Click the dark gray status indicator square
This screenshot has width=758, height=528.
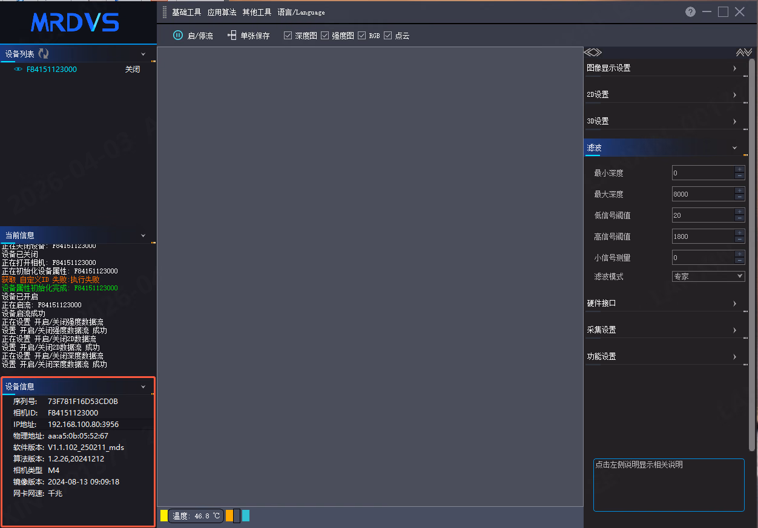coord(237,515)
